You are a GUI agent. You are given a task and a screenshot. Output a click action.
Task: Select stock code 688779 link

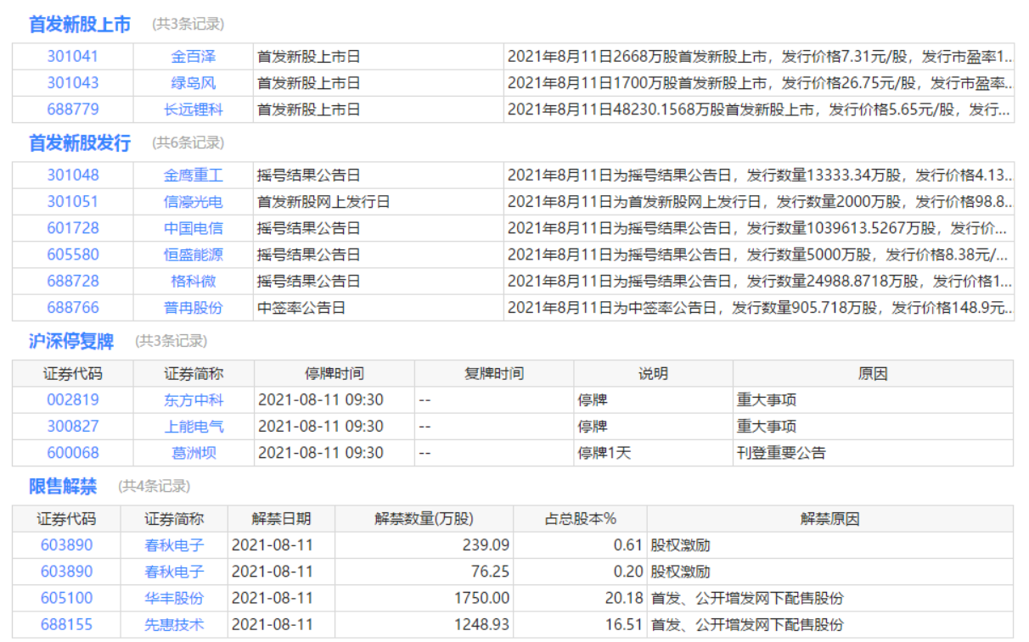point(72,109)
